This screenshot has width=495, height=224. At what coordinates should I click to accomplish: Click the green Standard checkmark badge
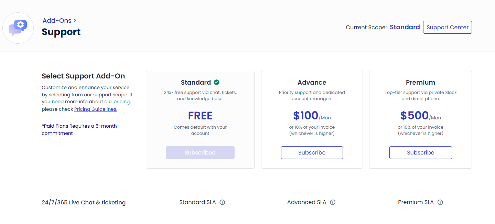pos(216,82)
